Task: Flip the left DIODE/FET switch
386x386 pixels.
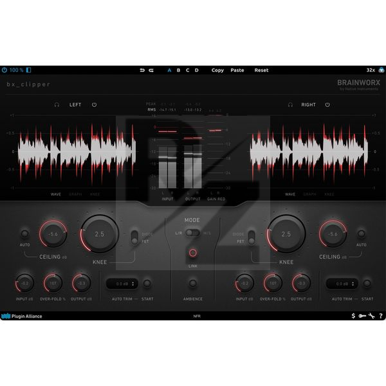Action: 134,237
